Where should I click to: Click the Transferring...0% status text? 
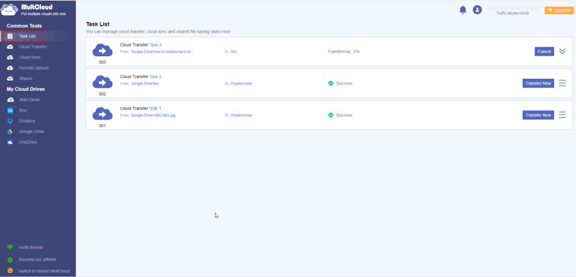pyautogui.click(x=343, y=52)
